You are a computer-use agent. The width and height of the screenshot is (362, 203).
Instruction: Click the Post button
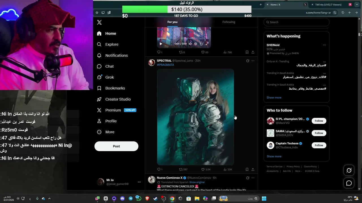click(116, 146)
